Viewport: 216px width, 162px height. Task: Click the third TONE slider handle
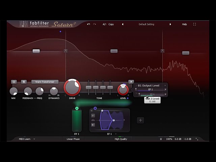tap(103, 87)
